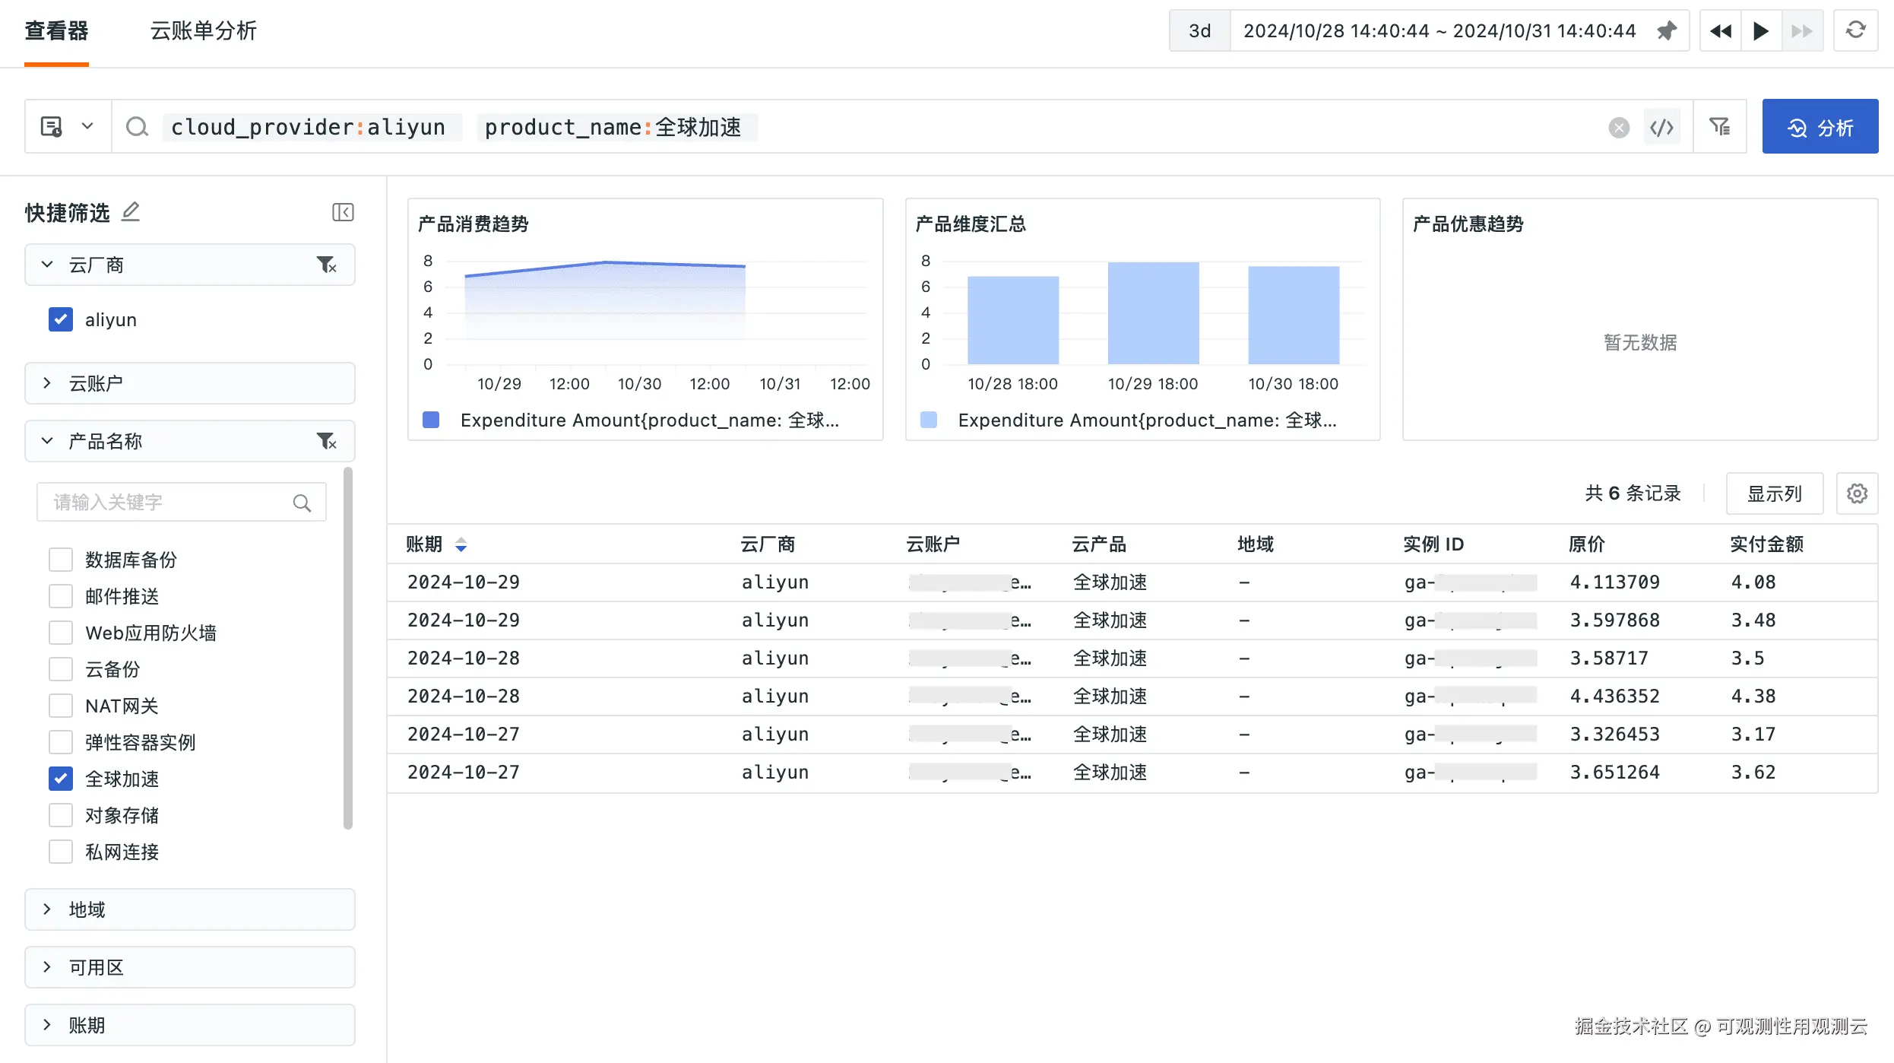Switch to code query mode icon
Screen dimensions: 1894x1063
pos(1662,128)
